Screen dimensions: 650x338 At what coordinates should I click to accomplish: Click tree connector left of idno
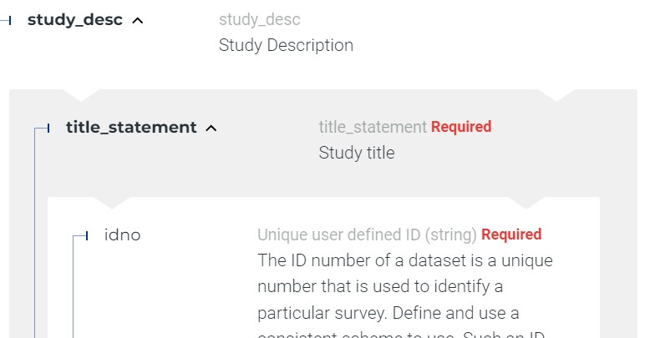81,236
